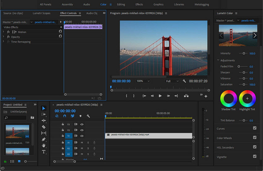Select the Ripple Edit tool
This screenshot has width=263, height=171.
point(44,121)
